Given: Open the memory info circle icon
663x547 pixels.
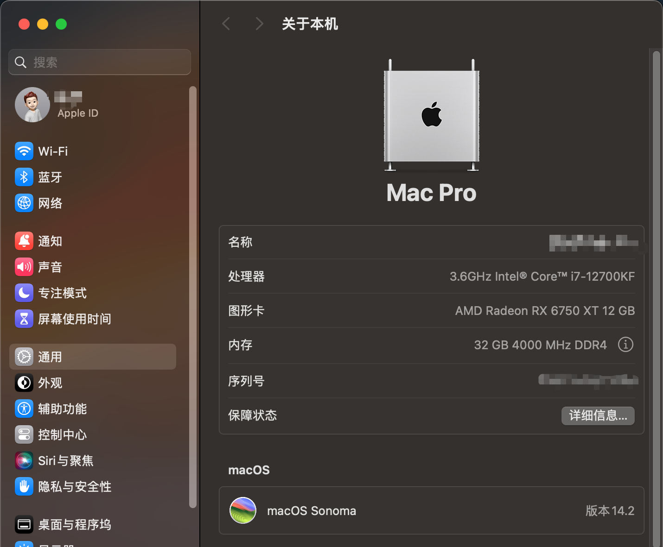Looking at the screenshot, I should pos(625,345).
